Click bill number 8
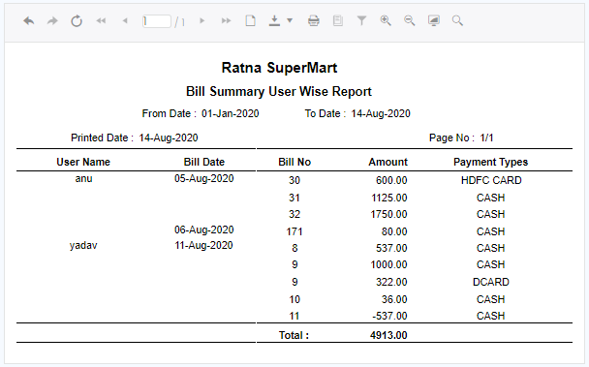The height and width of the screenshot is (367, 589). (294, 248)
